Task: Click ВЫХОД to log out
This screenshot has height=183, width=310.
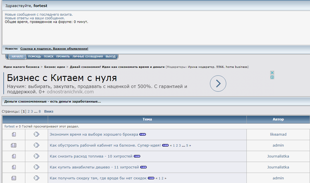Action: [110, 57]
